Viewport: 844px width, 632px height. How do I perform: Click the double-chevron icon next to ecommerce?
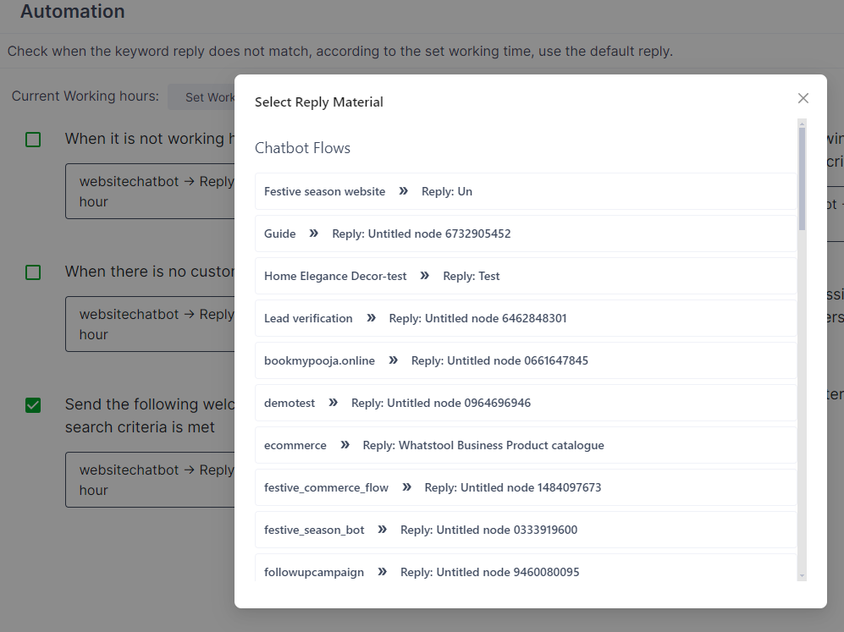[x=345, y=445]
